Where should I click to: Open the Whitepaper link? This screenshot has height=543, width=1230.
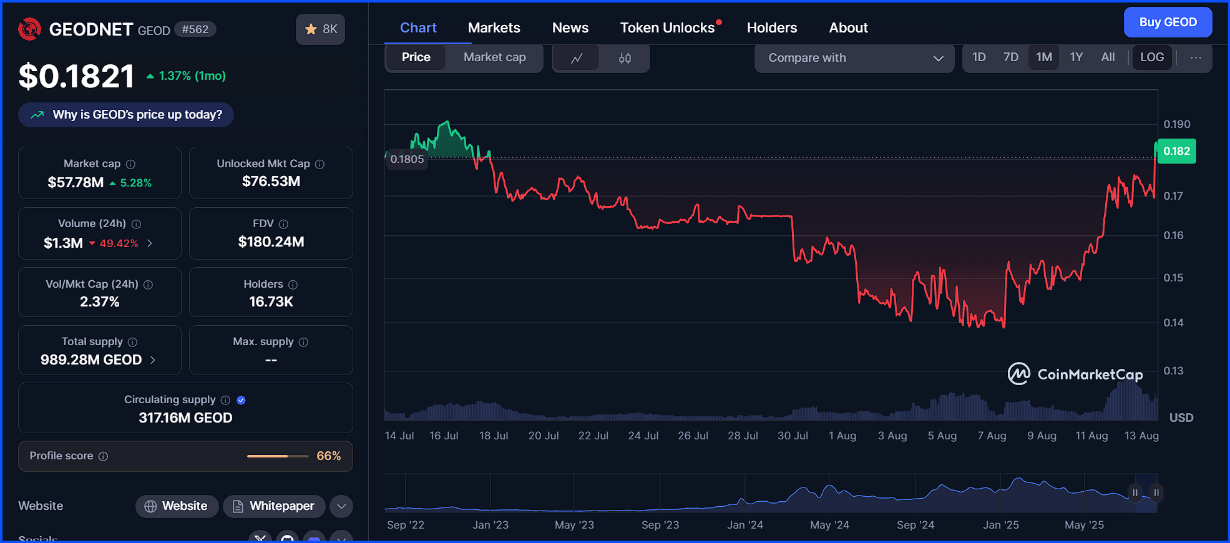274,506
